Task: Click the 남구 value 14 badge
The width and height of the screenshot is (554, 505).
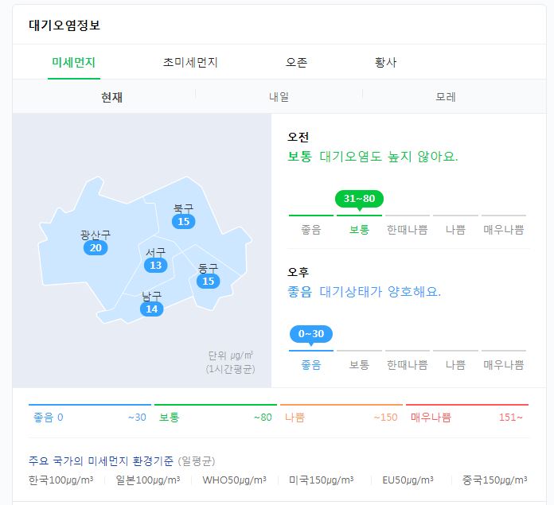Action: pyautogui.click(x=151, y=309)
